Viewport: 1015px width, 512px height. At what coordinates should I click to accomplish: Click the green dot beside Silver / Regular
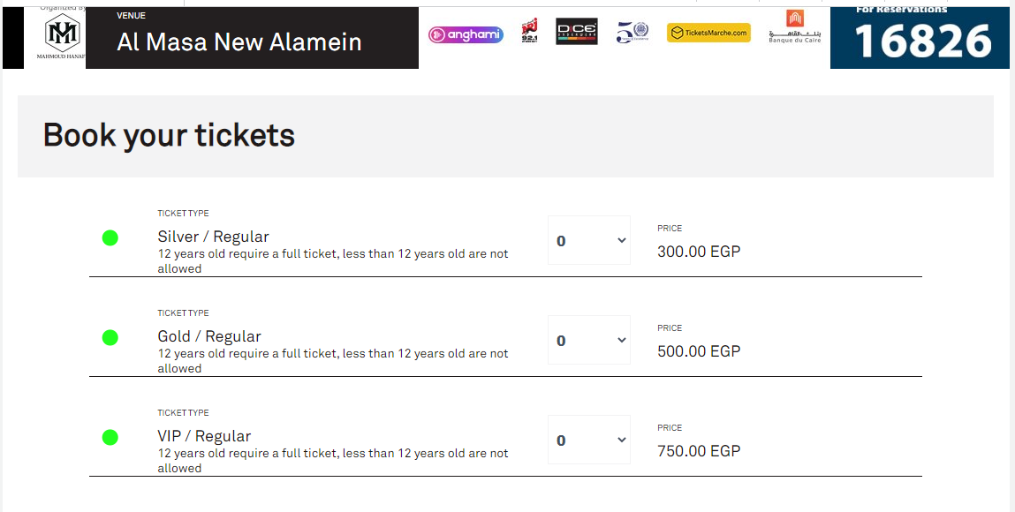(x=110, y=237)
